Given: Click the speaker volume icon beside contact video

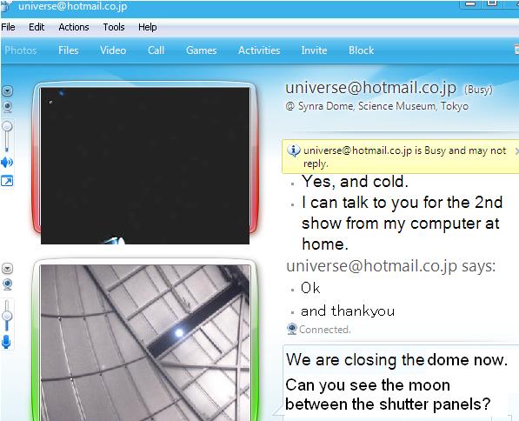Looking at the screenshot, I should pyautogui.click(x=7, y=163).
